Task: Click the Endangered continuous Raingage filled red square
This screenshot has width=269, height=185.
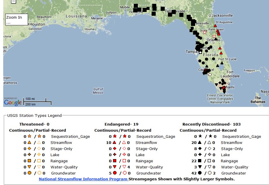Action: [x=115, y=161]
